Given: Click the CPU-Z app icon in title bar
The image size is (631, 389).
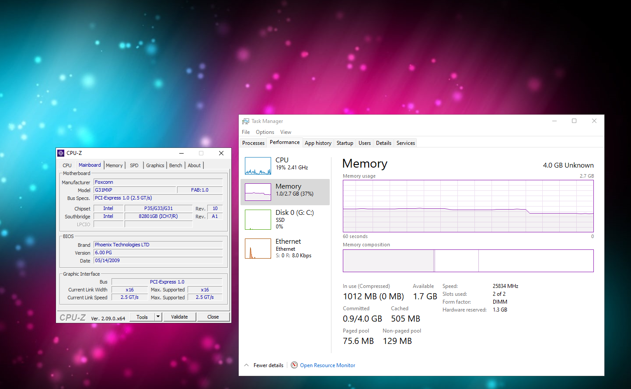Looking at the screenshot, I should pyautogui.click(x=61, y=153).
